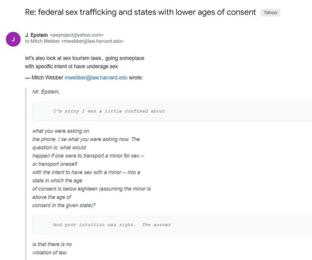This screenshot has height=260, width=312.
Task: Click the Yahoo label tag
Action: click(270, 13)
